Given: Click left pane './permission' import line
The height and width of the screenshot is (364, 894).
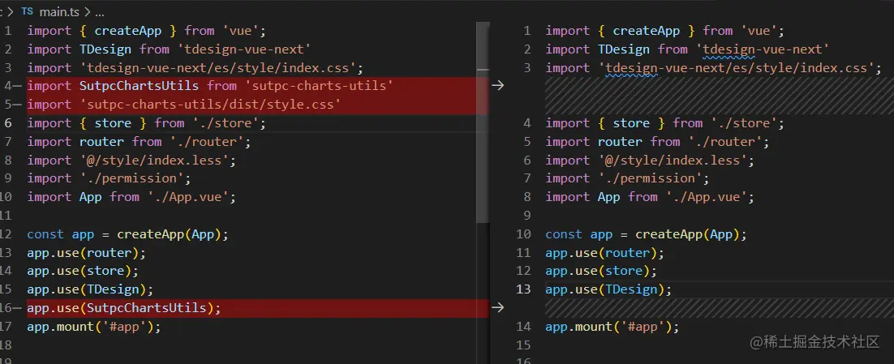Looking at the screenshot, I should click(x=109, y=178).
